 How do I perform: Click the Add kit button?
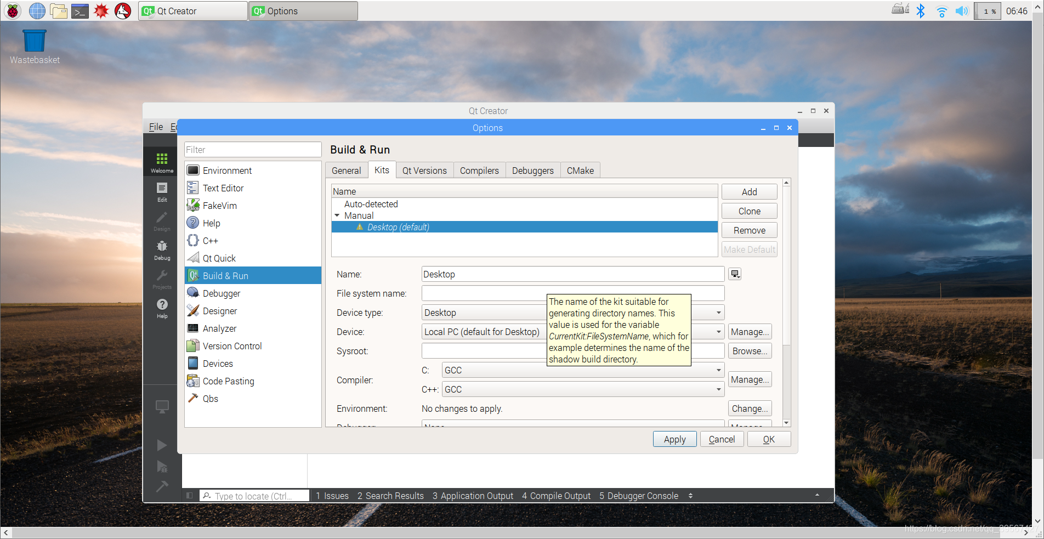[x=749, y=192]
